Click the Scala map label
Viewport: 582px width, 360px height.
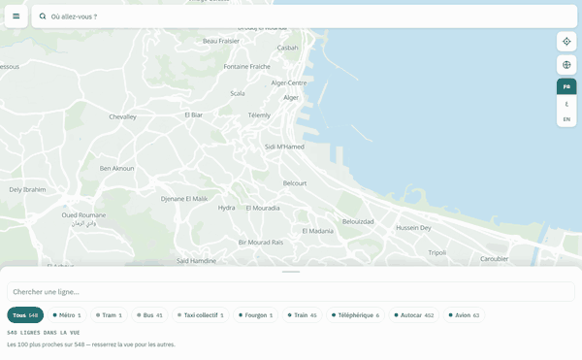pos(238,93)
